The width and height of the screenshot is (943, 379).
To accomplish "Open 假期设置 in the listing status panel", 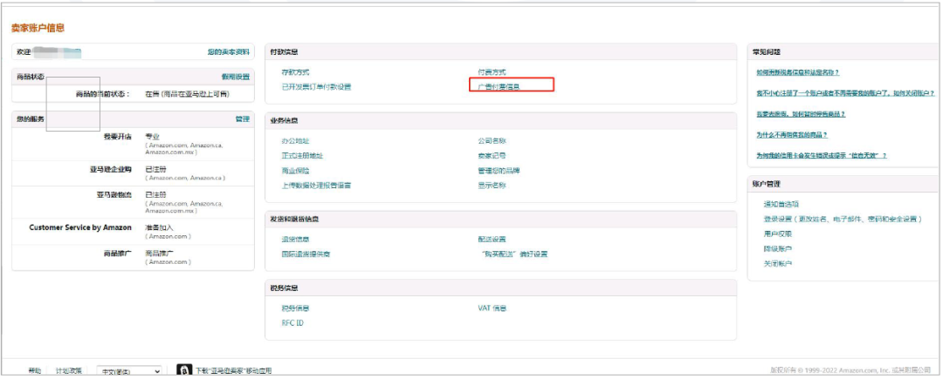I will coord(235,77).
